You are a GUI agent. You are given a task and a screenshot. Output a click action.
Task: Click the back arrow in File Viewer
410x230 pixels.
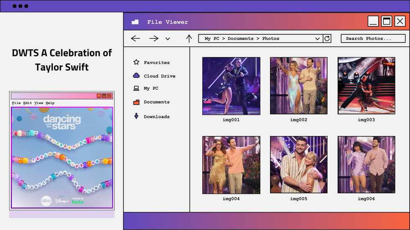click(x=135, y=38)
